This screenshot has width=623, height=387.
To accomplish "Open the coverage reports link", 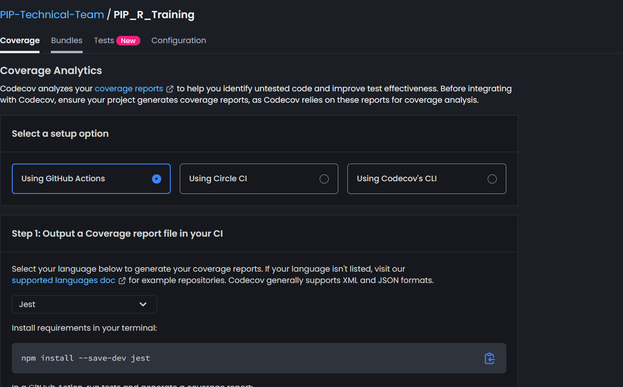I will [129, 89].
